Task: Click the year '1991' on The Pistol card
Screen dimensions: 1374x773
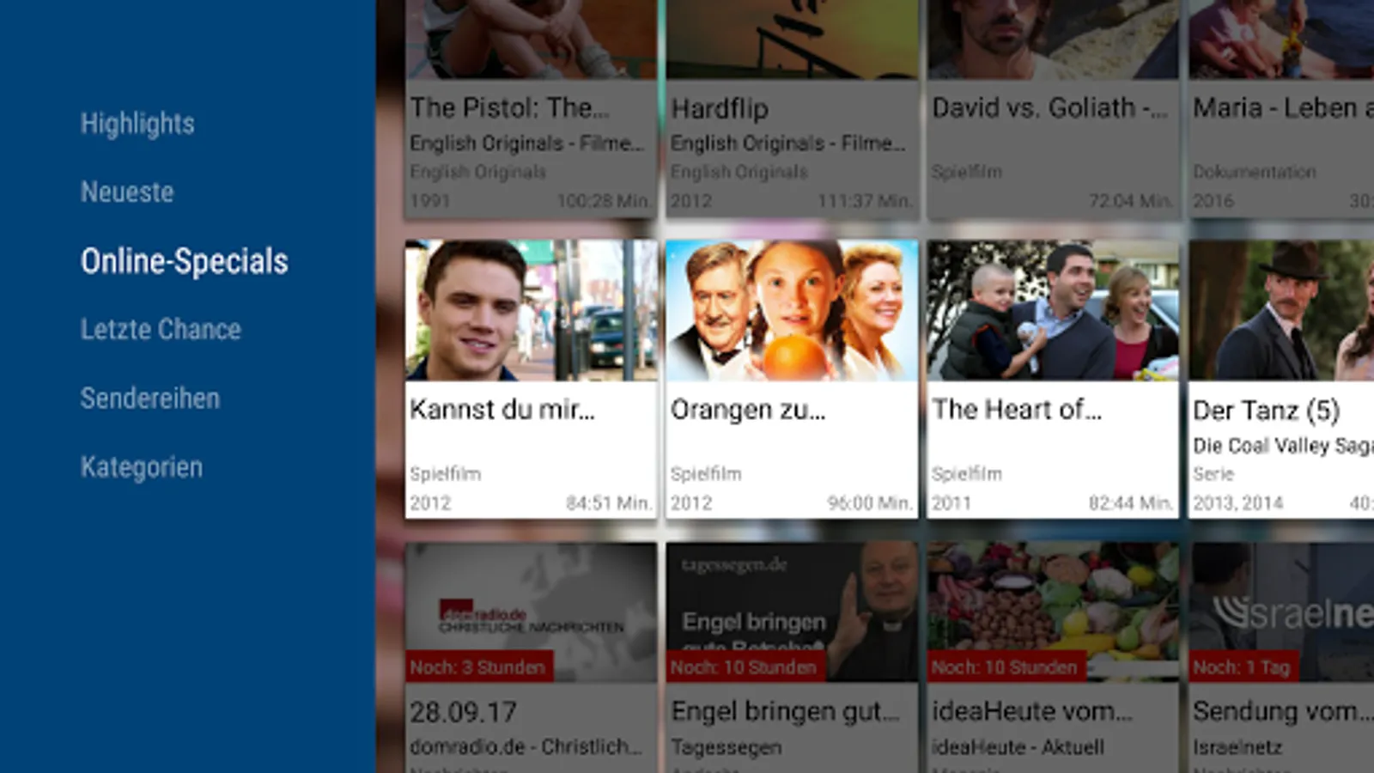Action: pos(430,200)
